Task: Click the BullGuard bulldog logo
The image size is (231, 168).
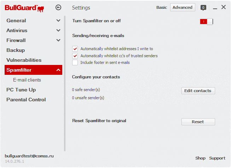Action: click(x=24, y=8)
